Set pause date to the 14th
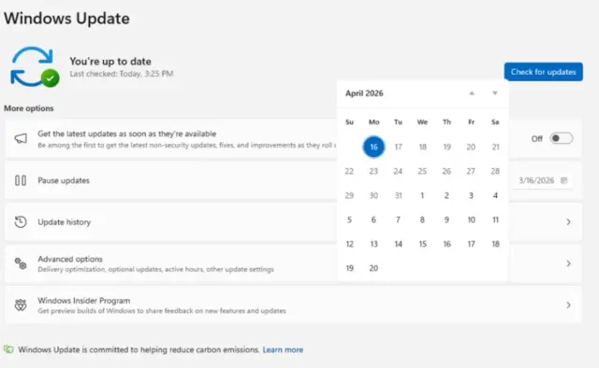The width and height of the screenshot is (599, 368). tap(398, 244)
